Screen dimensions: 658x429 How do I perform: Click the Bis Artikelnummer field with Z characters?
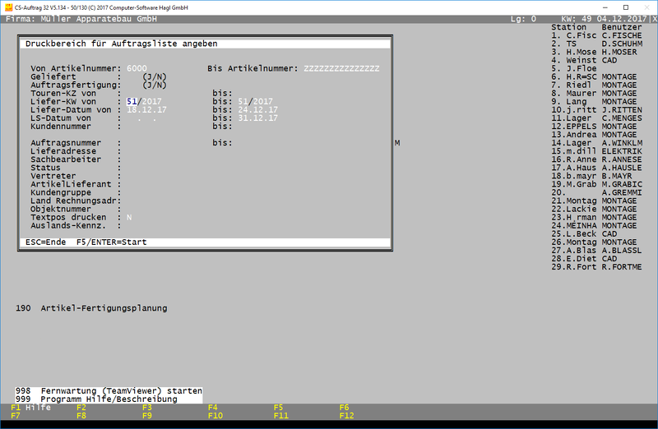341,67
